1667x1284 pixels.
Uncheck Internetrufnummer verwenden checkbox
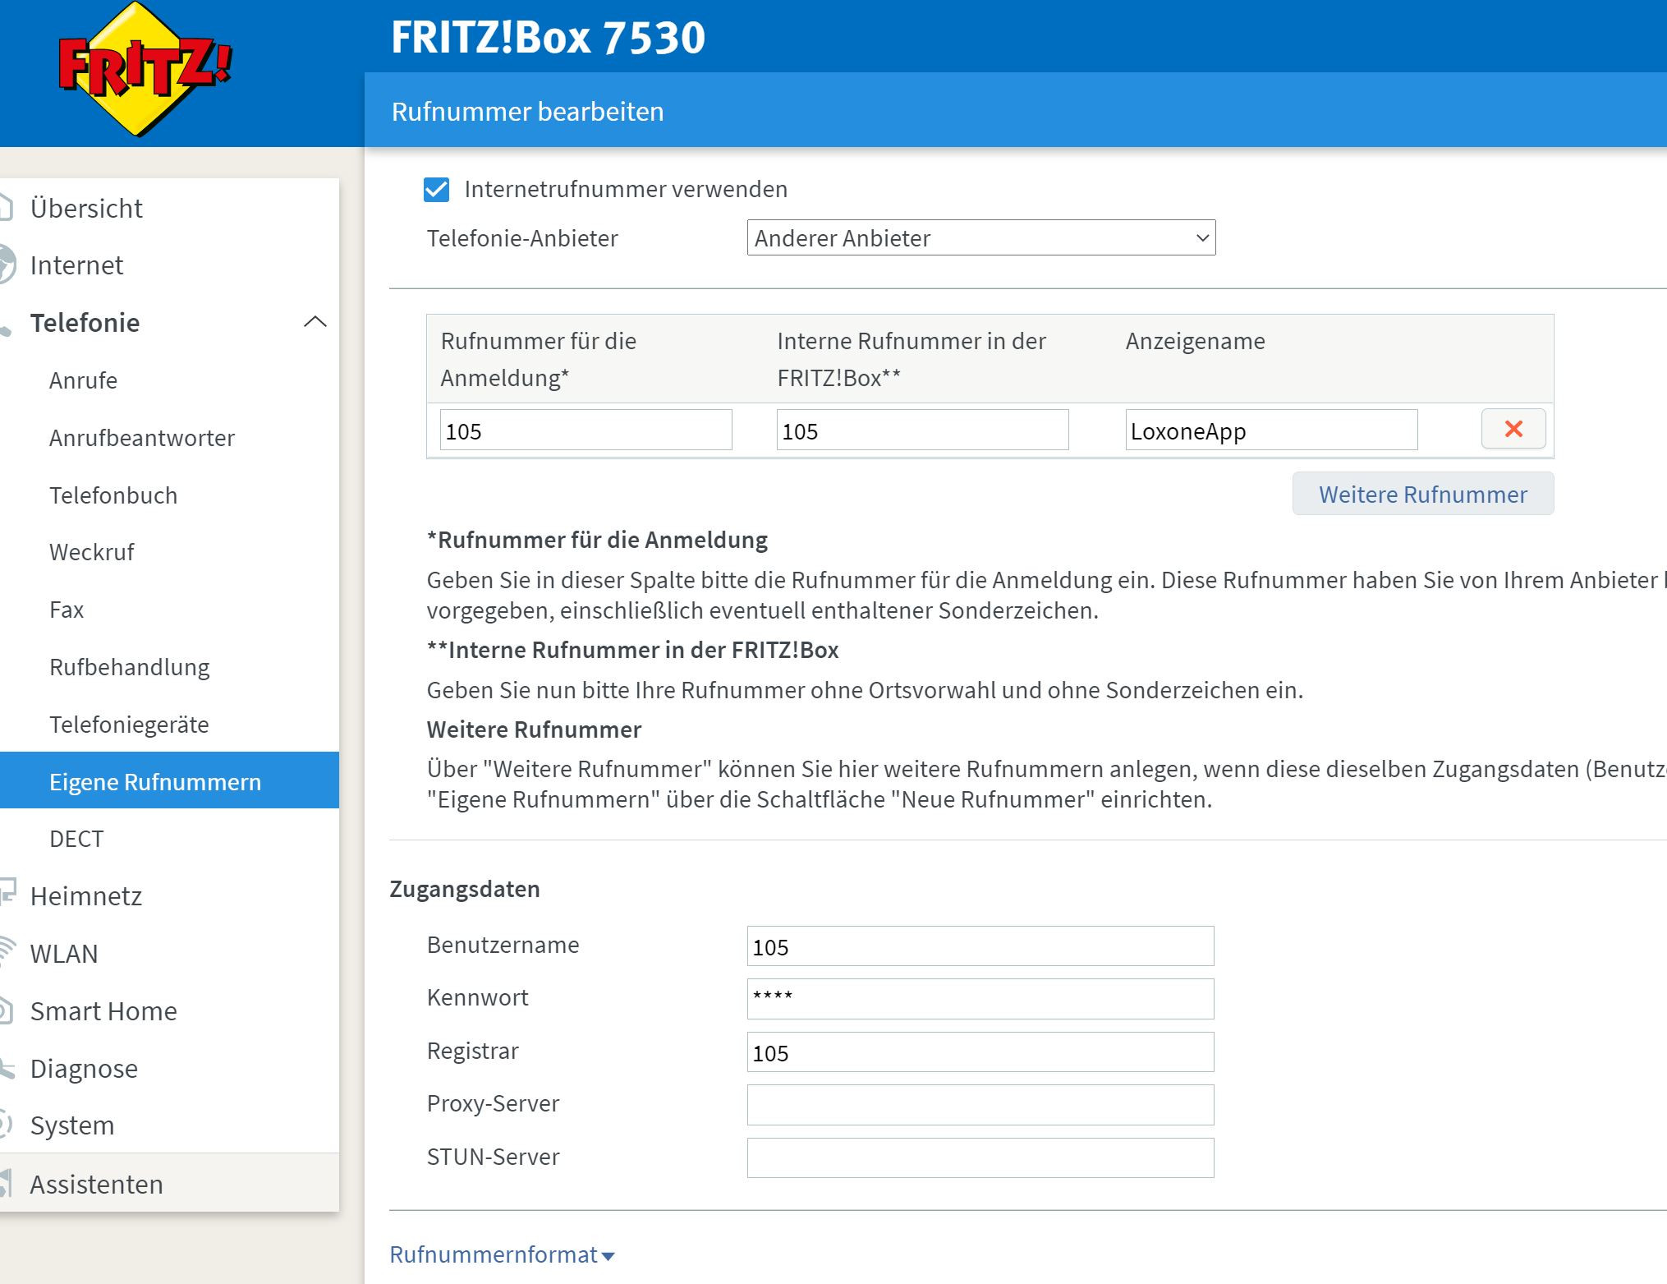(436, 190)
